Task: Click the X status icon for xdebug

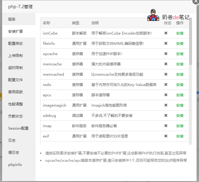Action: click(166, 115)
